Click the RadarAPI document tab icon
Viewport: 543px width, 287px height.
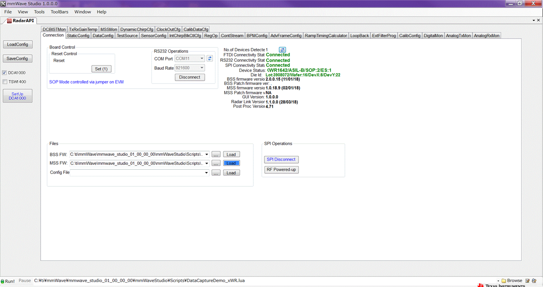[x=9, y=20]
